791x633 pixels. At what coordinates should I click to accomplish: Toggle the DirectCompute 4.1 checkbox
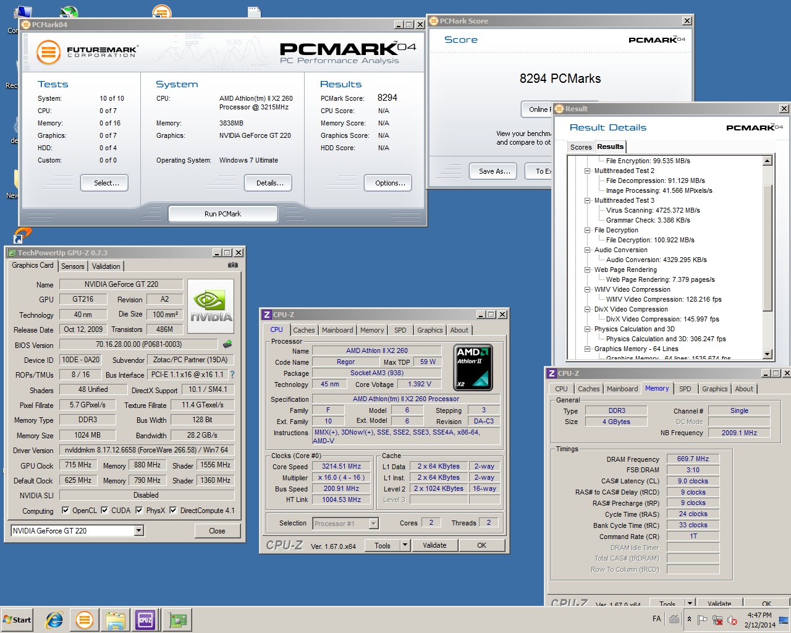173,511
